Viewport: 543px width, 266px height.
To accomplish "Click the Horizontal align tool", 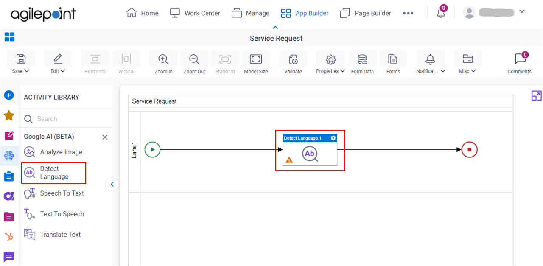I will [x=95, y=63].
